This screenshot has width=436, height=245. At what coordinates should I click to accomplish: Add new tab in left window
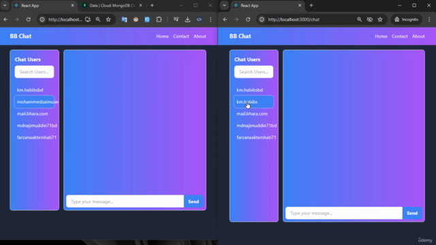click(x=152, y=5)
